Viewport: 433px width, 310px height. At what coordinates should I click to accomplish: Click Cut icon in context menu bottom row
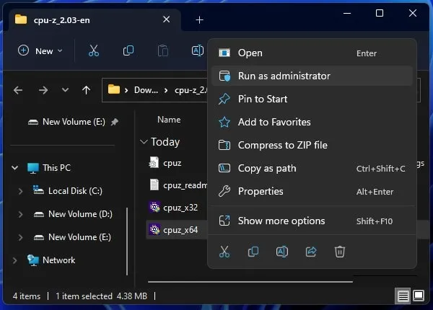(x=224, y=252)
